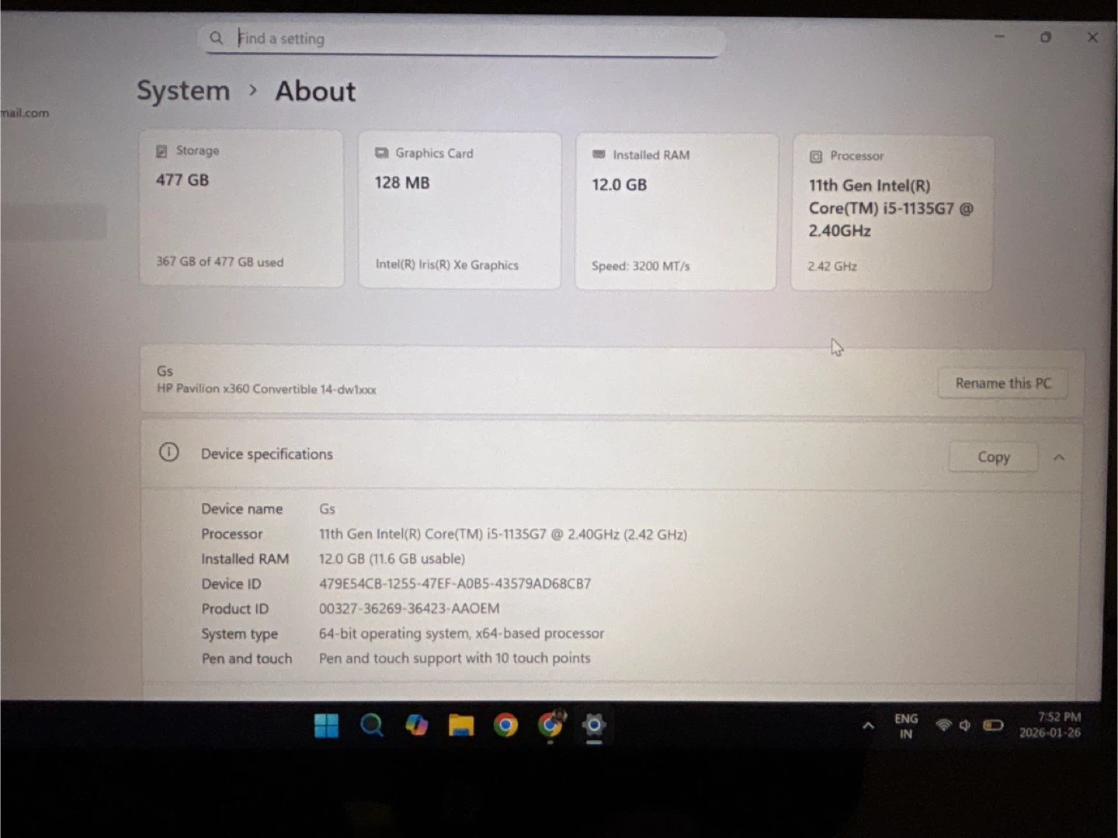Image resolution: width=1118 pixels, height=838 pixels.
Task: Collapse the Device specifications section
Action: coord(1059,457)
